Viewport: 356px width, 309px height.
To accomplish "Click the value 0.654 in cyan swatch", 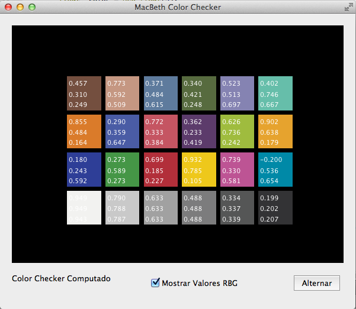I will pos(269,181).
